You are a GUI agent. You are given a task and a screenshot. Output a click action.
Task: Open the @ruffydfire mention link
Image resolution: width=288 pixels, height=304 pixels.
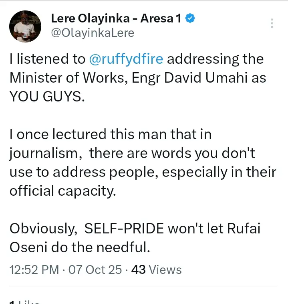pos(126,59)
